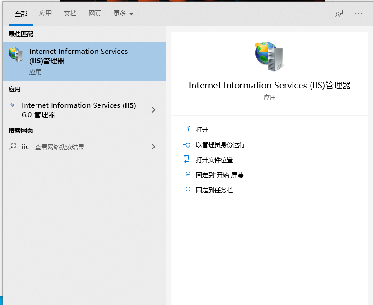This screenshot has width=373, height=305.
Task: Switch to the 文档 tab
Action: pyautogui.click(x=70, y=13)
